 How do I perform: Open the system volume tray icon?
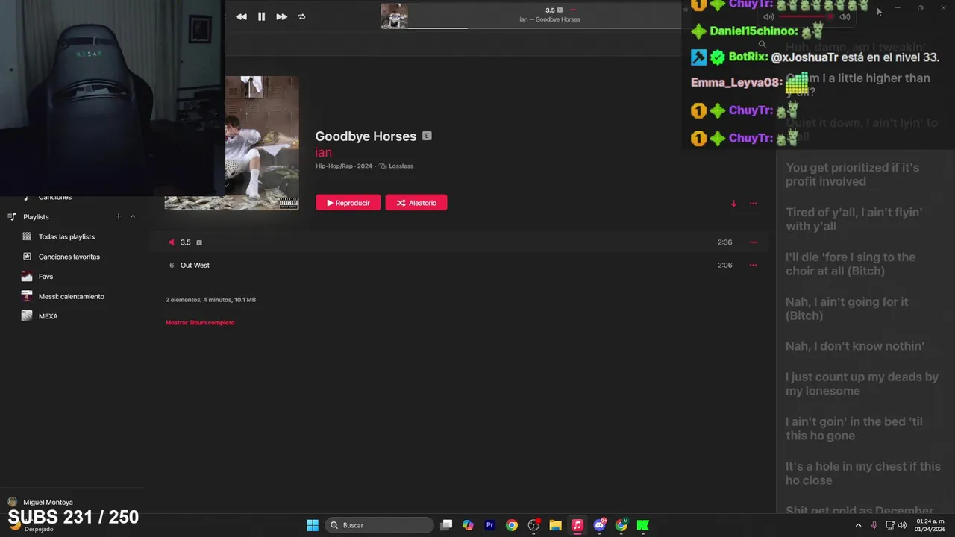(902, 525)
